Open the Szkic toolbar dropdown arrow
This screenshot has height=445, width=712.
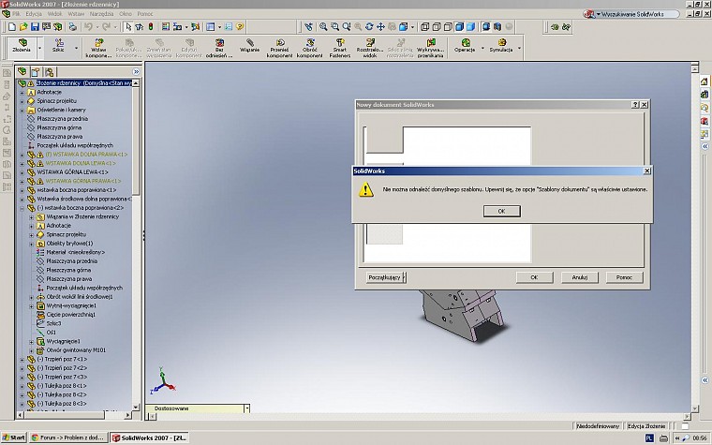[x=76, y=48]
